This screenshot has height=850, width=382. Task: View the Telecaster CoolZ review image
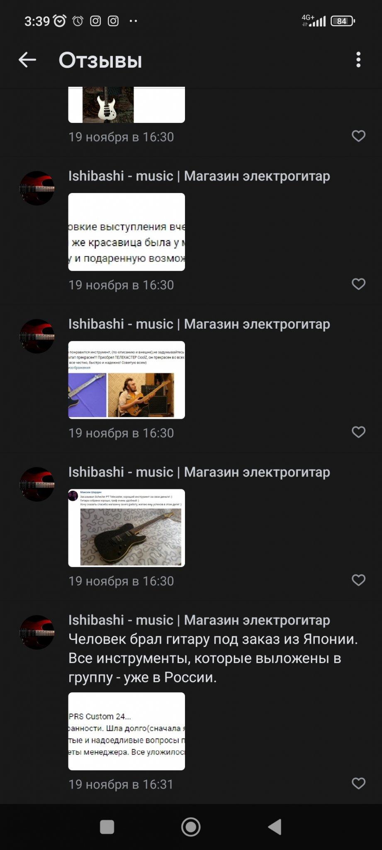(x=127, y=380)
